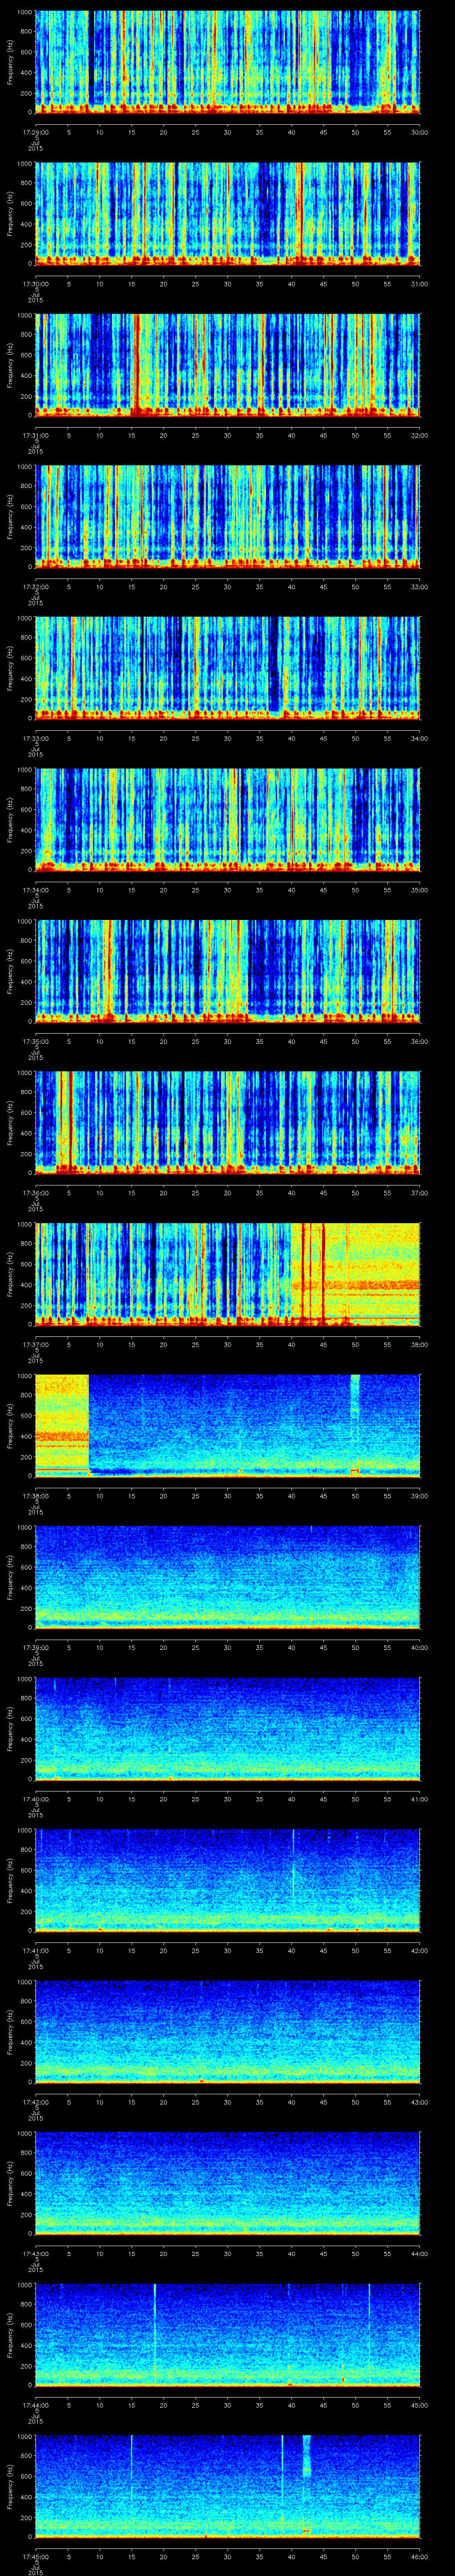Click the Frequency (Hz) label of the 17:29:00 panel
The width and height of the screenshot is (455, 2576).
coord(10,63)
